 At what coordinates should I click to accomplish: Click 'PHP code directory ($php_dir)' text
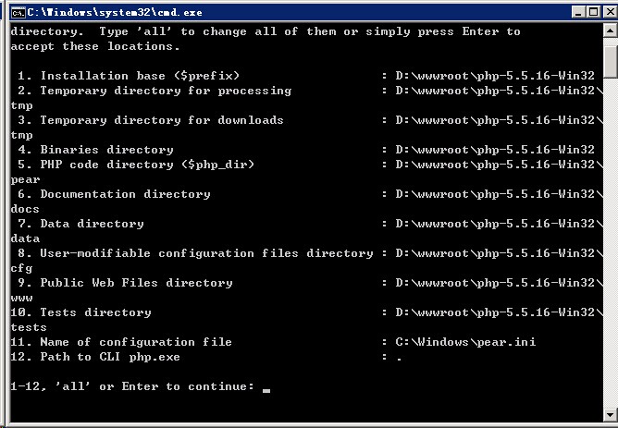147,165
